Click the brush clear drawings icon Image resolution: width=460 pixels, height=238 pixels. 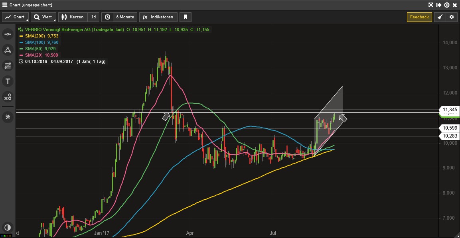point(440,17)
